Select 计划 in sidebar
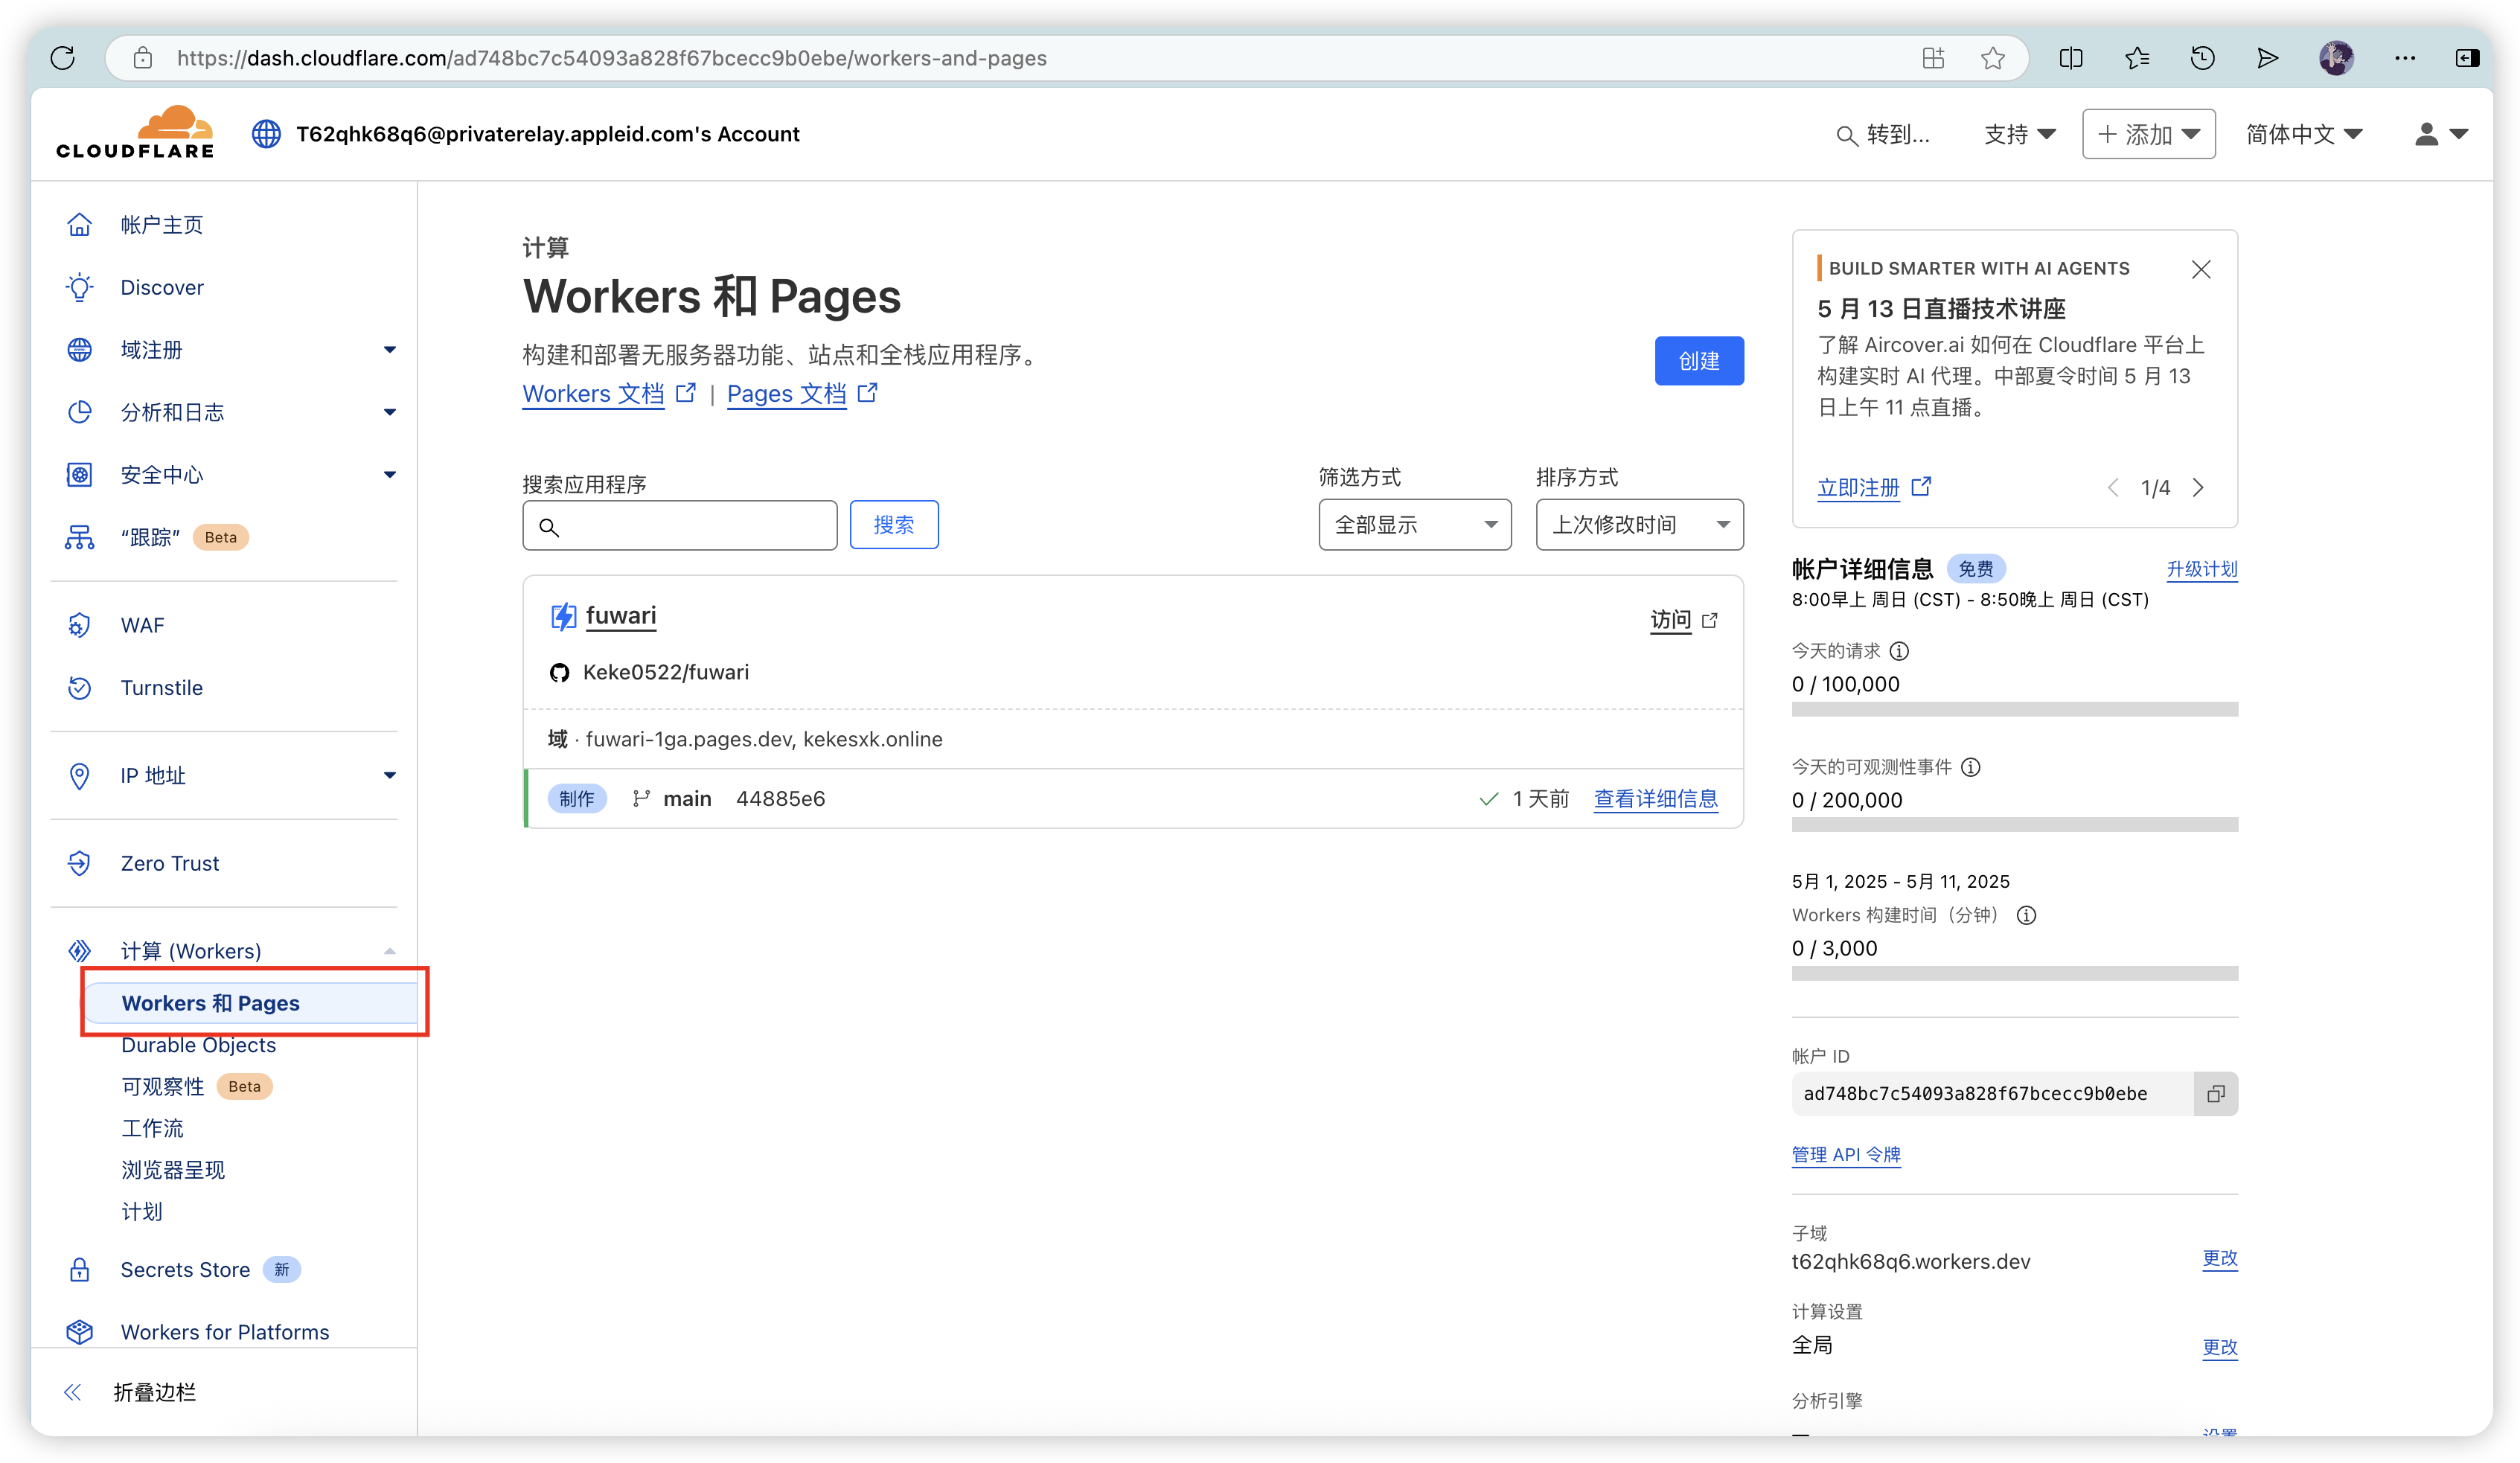Viewport: 2520px width, 1463px height. click(x=142, y=1212)
